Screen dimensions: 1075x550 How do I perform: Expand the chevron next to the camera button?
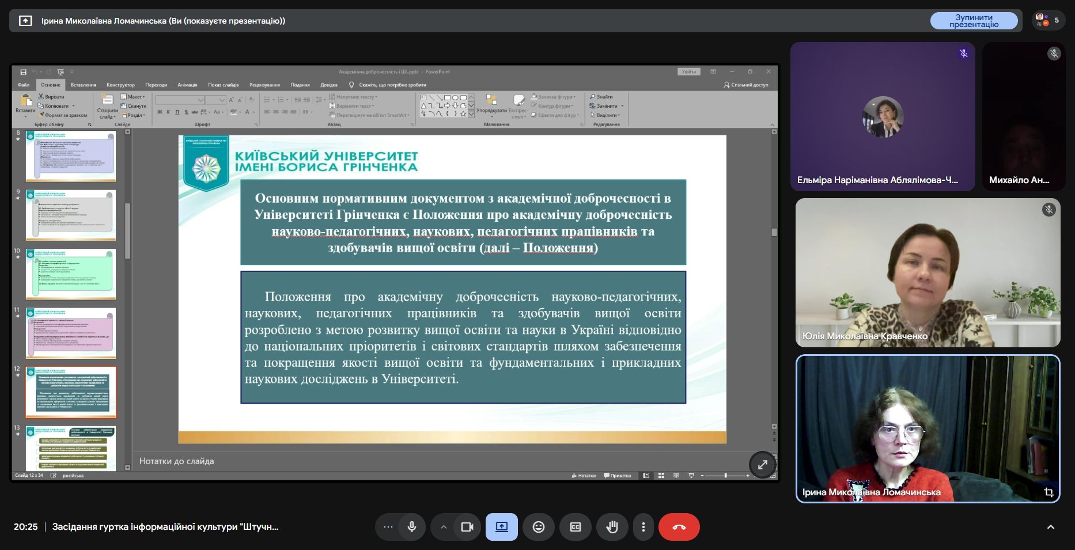click(443, 527)
